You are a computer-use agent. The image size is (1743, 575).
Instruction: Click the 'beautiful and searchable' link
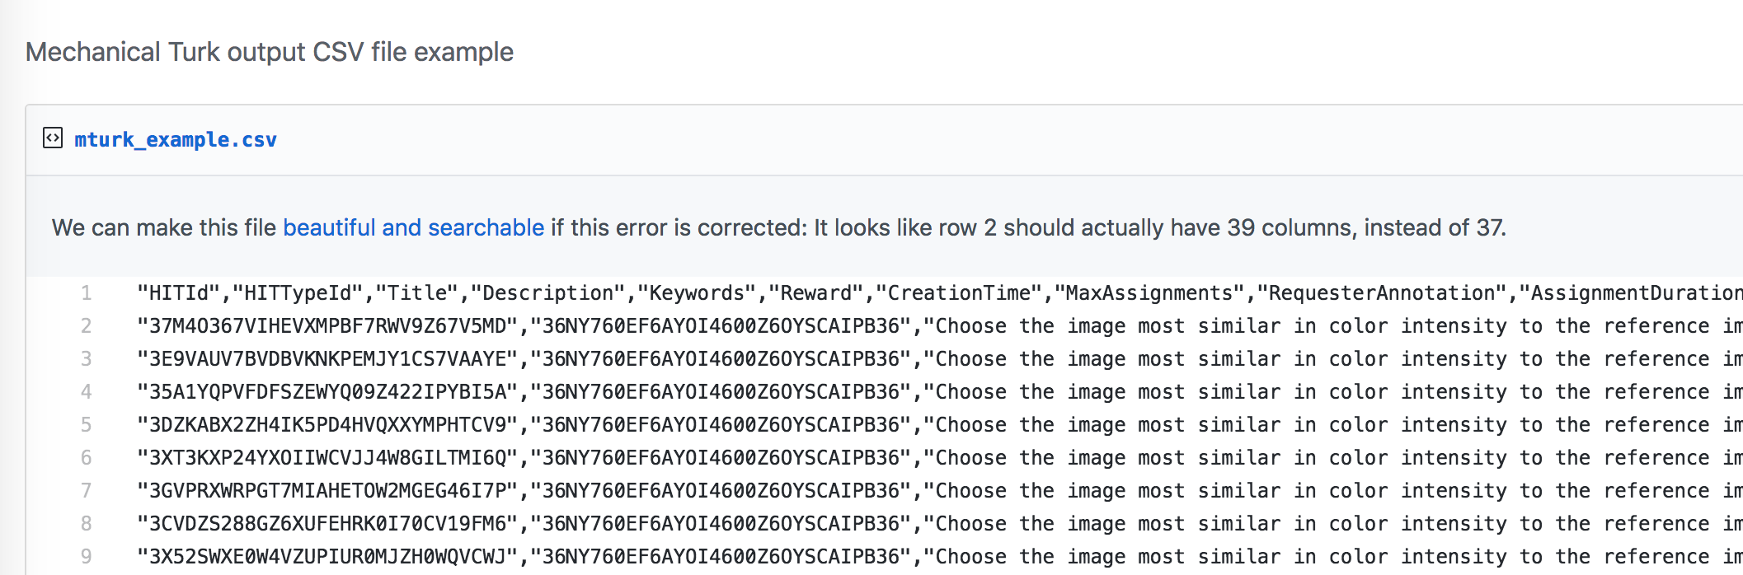[x=412, y=227]
